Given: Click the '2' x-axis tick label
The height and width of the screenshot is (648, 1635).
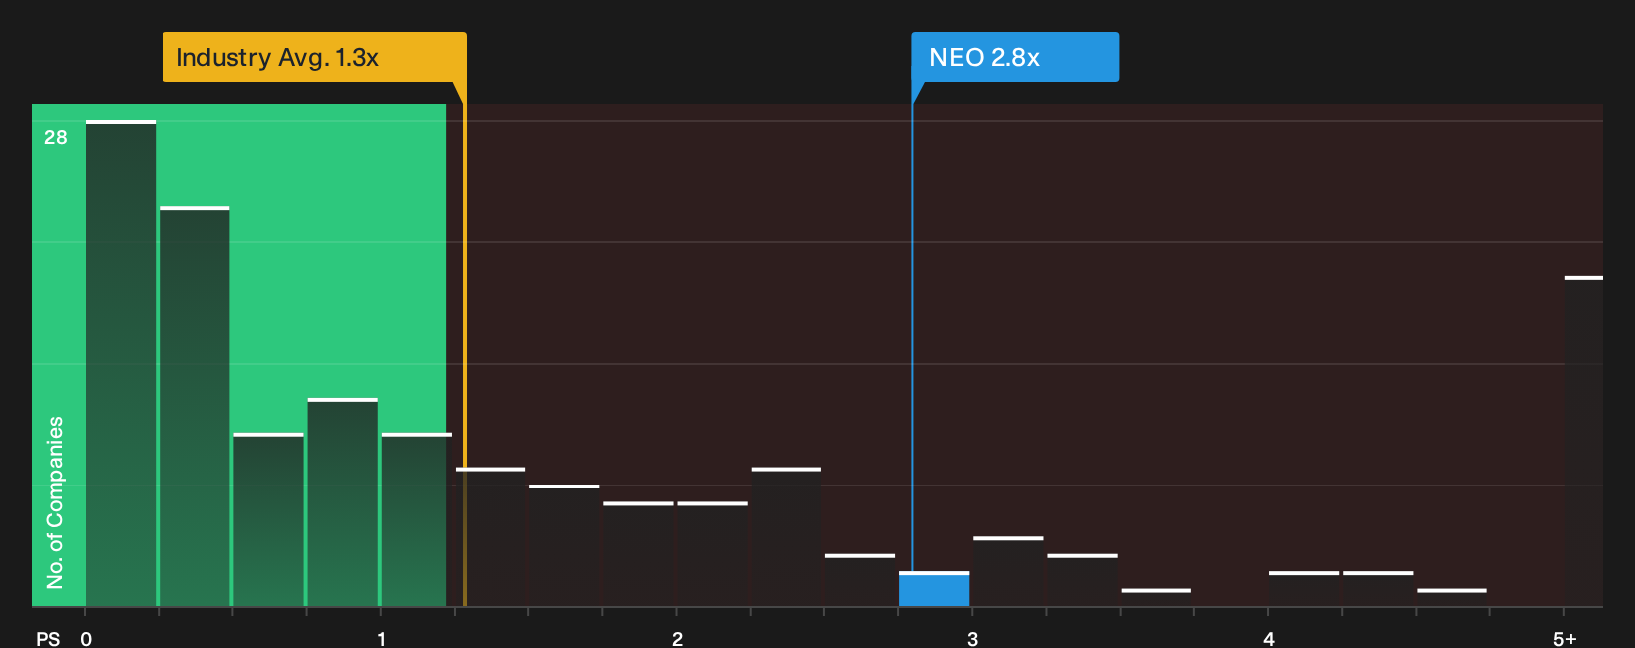Looking at the screenshot, I should tap(677, 639).
